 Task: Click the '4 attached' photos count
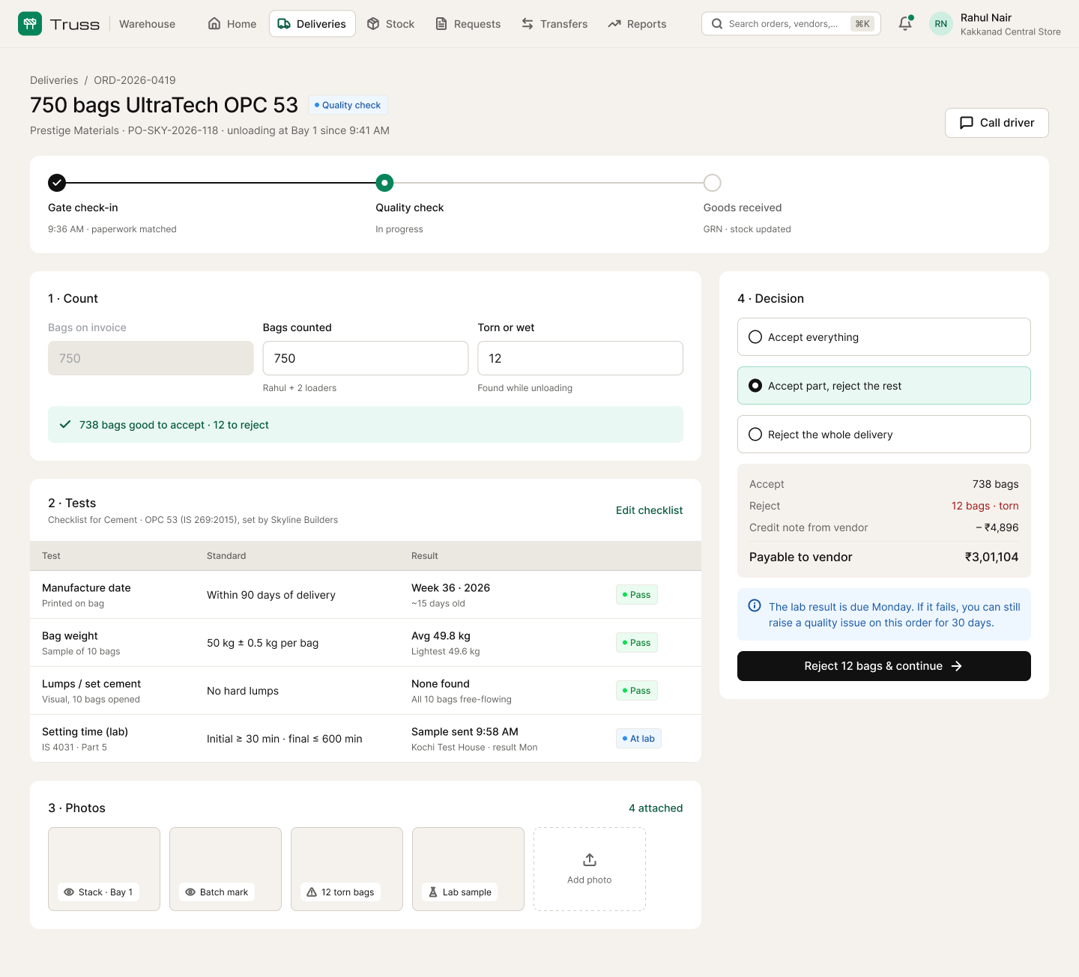656,808
